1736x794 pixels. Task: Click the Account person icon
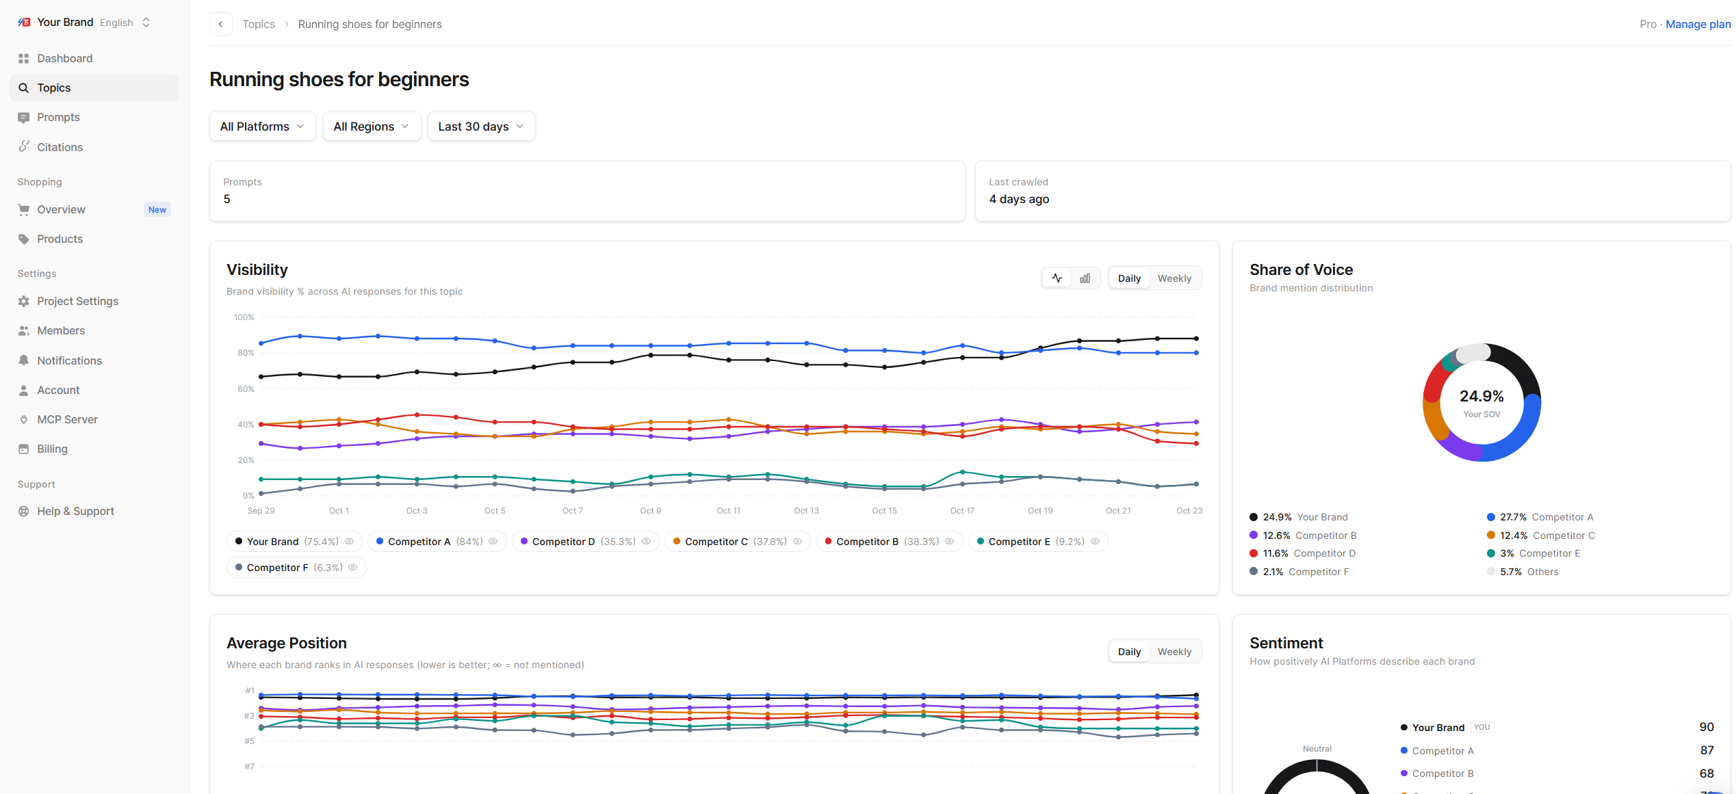[24, 390]
